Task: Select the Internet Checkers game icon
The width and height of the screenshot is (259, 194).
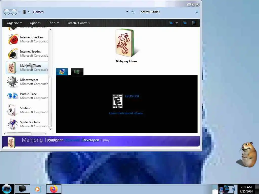Action: (13, 39)
